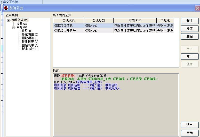The height and width of the screenshot is (137, 200).
Task: Click the 新建 button
Action: click(189, 21)
